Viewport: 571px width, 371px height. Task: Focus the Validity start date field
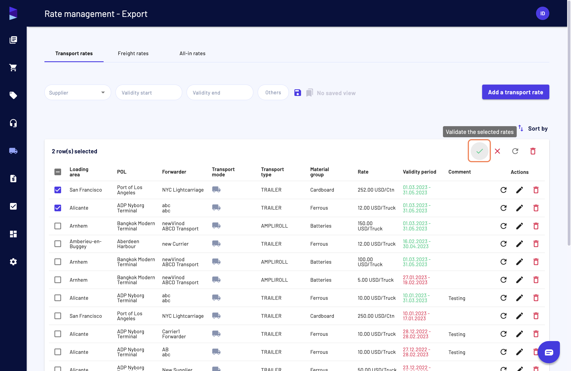point(149,93)
